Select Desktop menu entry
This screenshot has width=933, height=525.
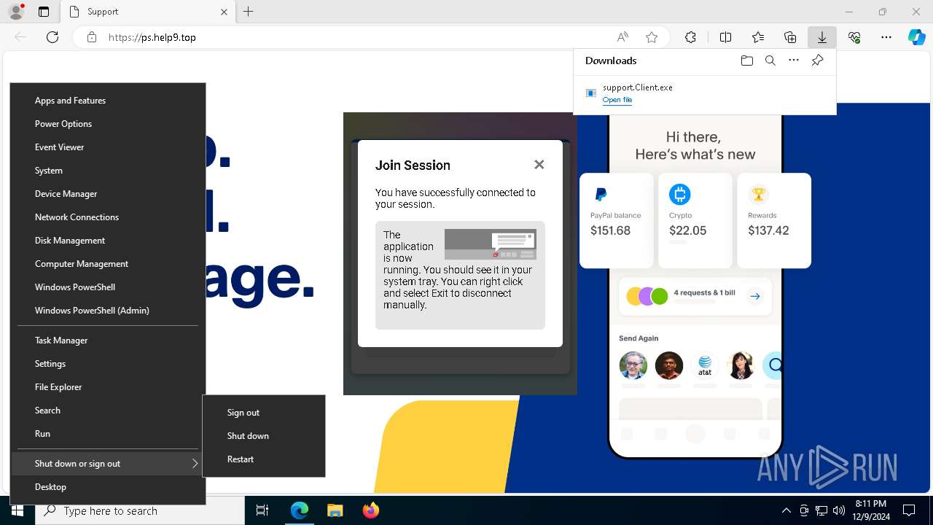109,487
